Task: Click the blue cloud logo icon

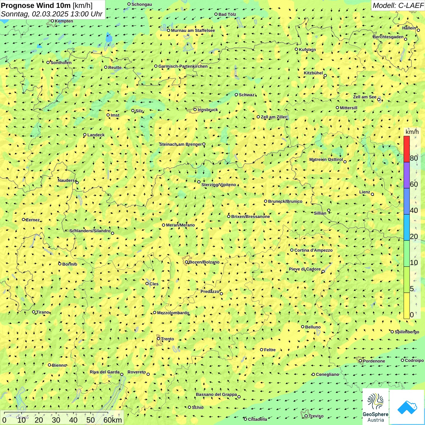Action: click(x=407, y=407)
